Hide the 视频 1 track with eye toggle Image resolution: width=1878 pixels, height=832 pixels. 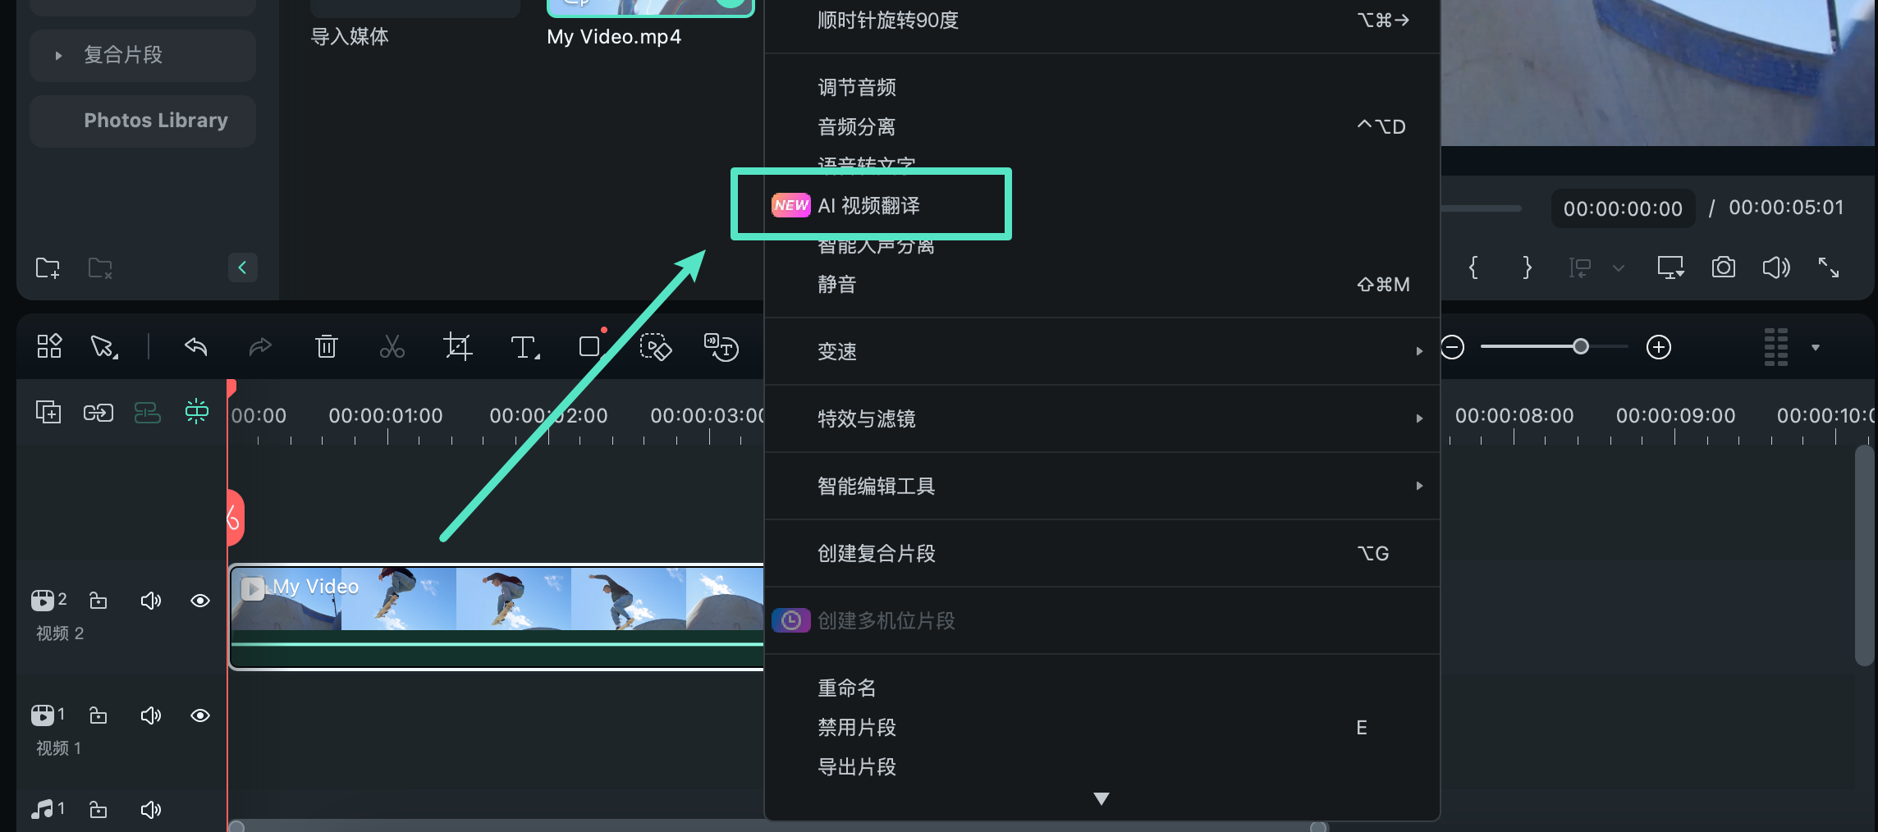click(200, 715)
